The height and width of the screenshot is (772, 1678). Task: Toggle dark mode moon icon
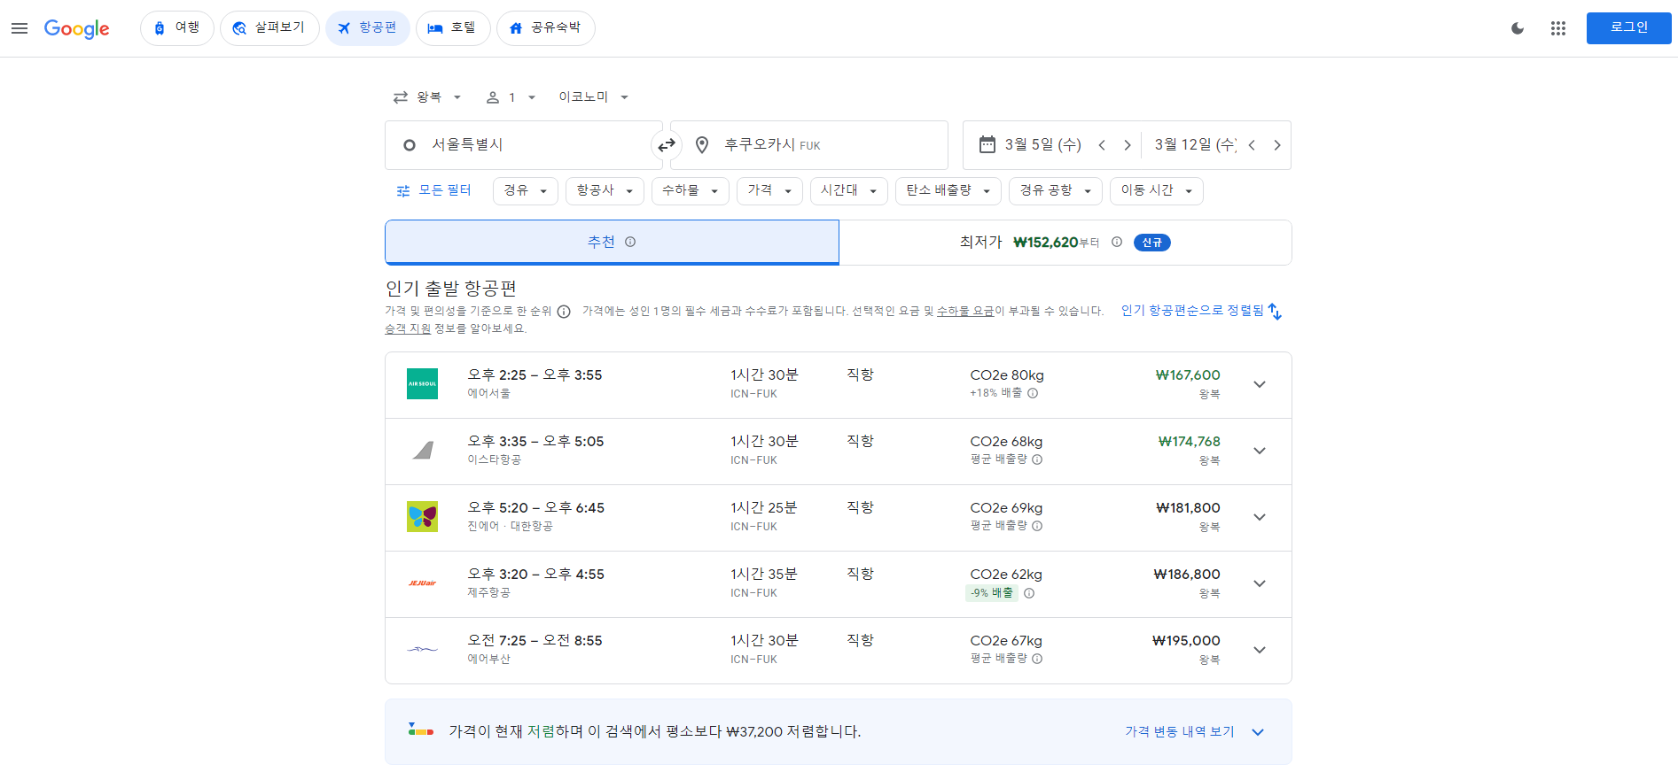tap(1518, 28)
